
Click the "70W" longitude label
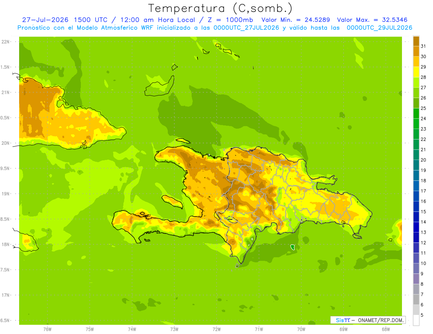(x=301, y=329)
